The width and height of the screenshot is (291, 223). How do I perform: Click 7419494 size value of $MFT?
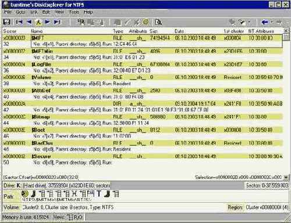click(x=160, y=38)
